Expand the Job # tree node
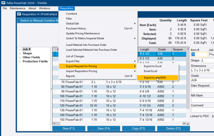This screenshot has height=136, width=214. 20,49
